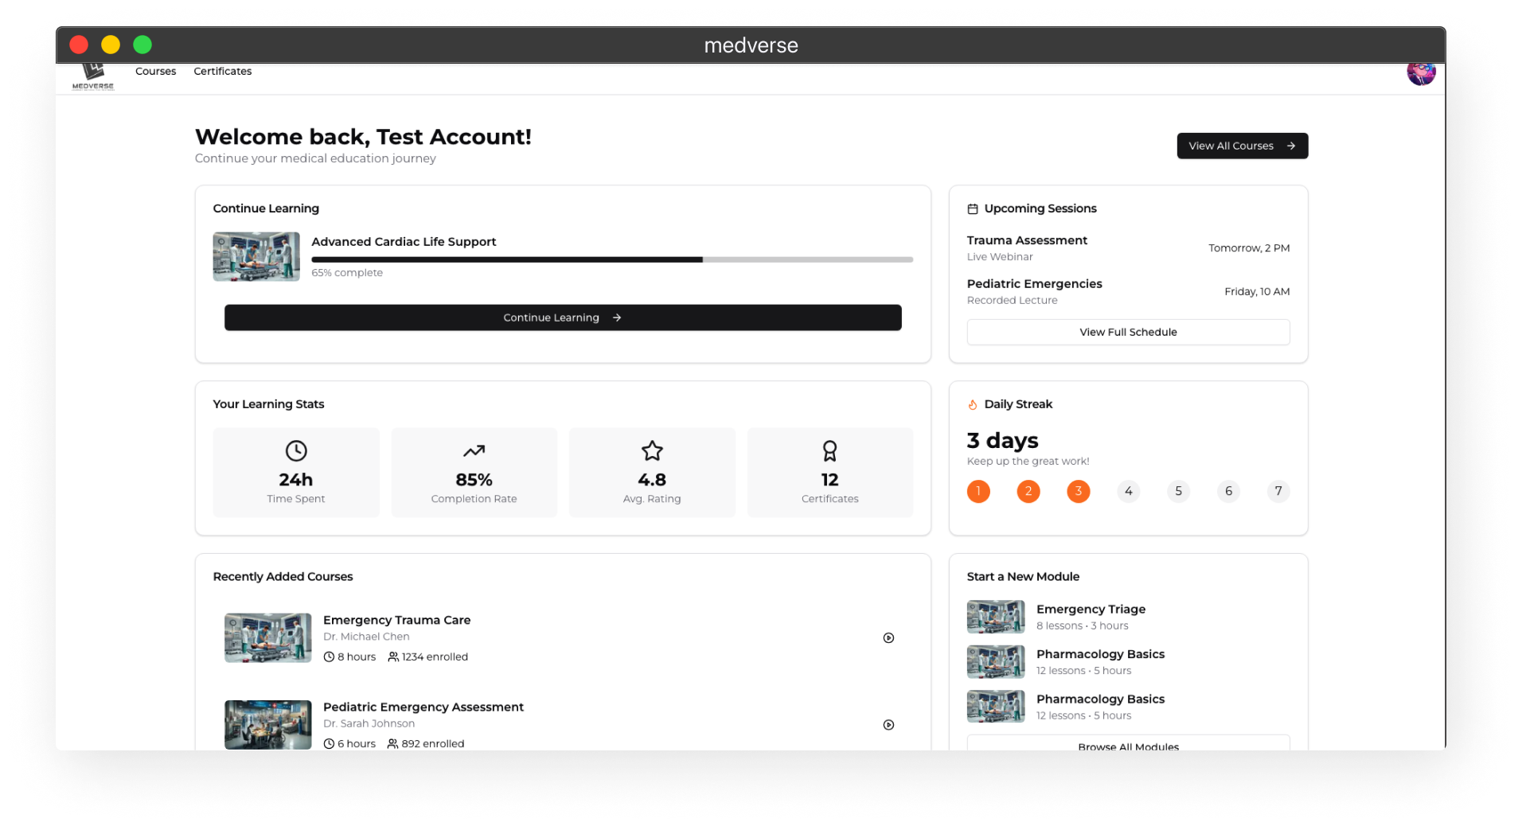Go to the Certificates nav item

222,71
